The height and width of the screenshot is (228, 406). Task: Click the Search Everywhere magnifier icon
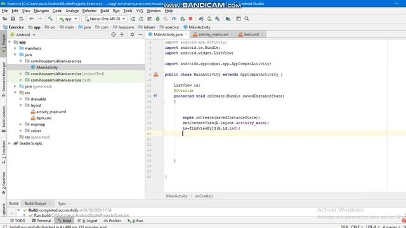point(247,19)
